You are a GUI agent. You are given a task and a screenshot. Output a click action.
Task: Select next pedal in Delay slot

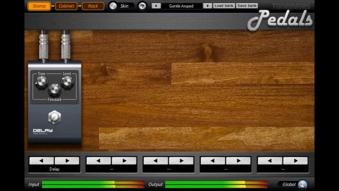pyautogui.click(x=67, y=161)
